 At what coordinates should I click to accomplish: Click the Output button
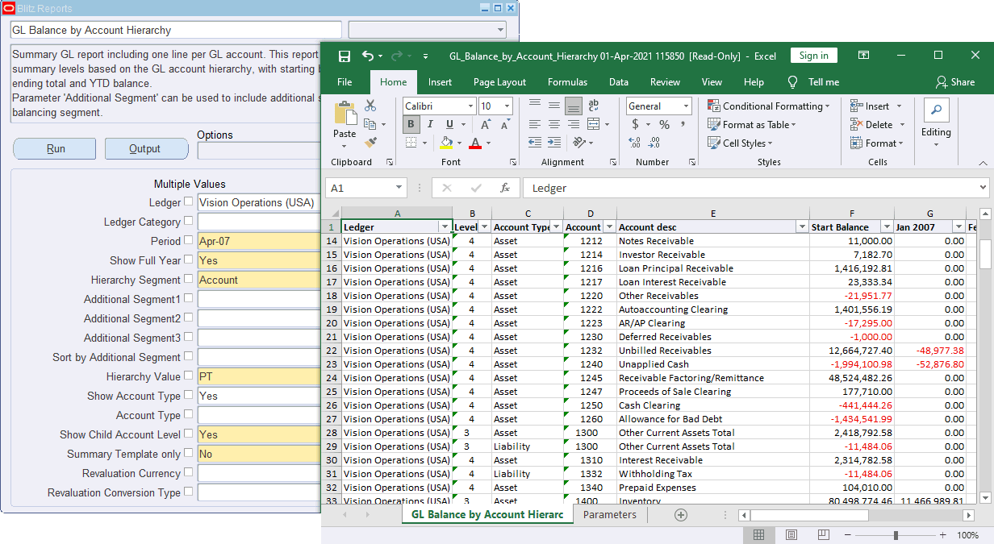tap(147, 149)
